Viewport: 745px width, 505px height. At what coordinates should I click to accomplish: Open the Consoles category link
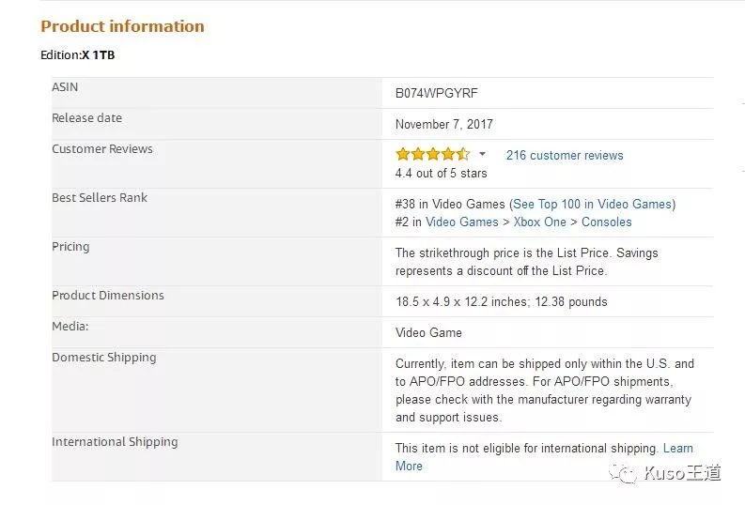click(x=606, y=222)
